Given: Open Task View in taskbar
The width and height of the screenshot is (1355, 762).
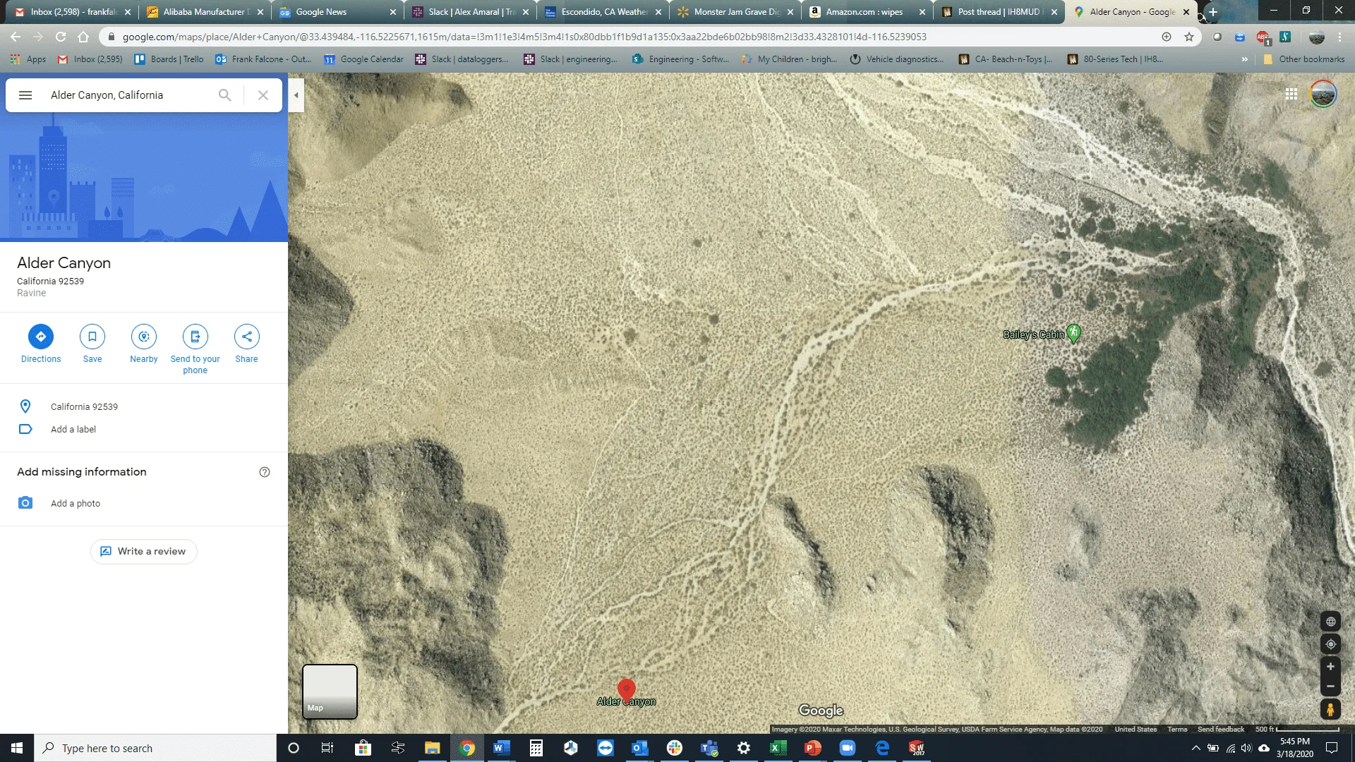Looking at the screenshot, I should click(327, 748).
